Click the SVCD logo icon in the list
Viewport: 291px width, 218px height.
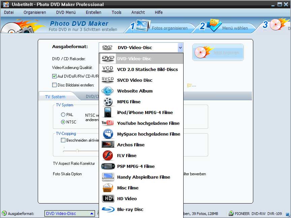click(108, 80)
